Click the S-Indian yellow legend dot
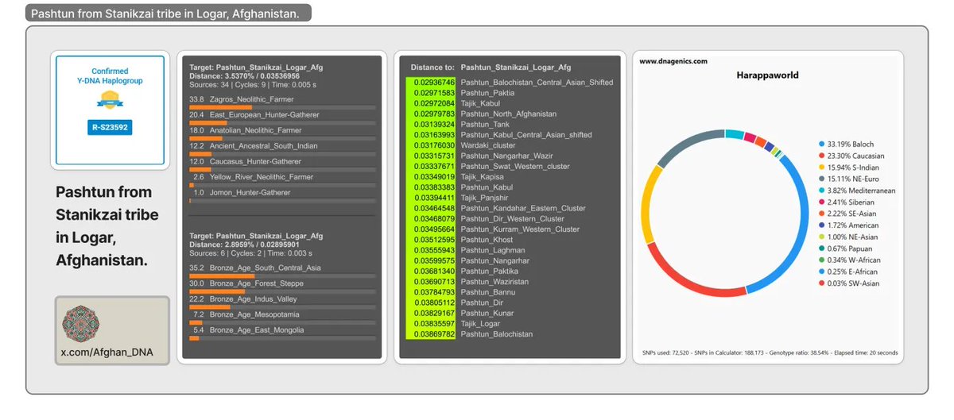The height and width of the screenshot is (420, 954). 821,168
